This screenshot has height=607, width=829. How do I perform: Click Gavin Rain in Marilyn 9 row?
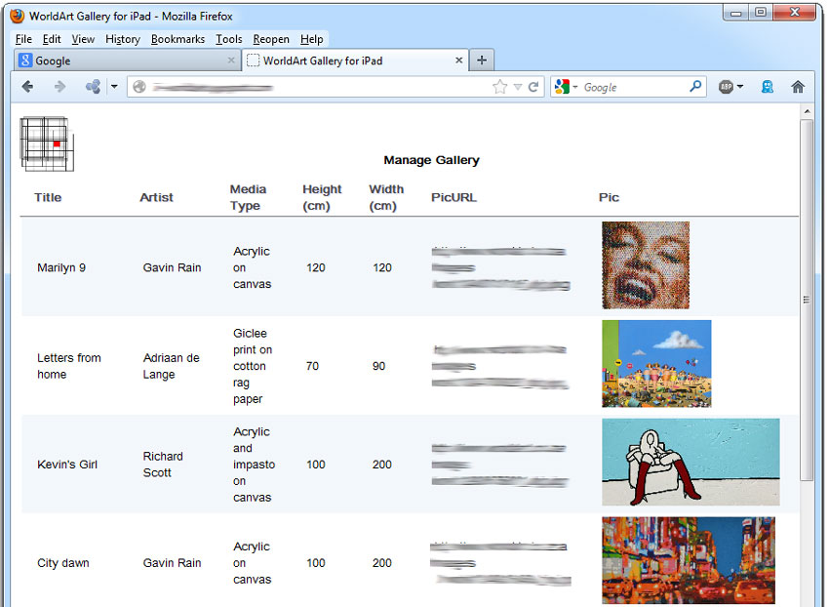coord(172,267)
